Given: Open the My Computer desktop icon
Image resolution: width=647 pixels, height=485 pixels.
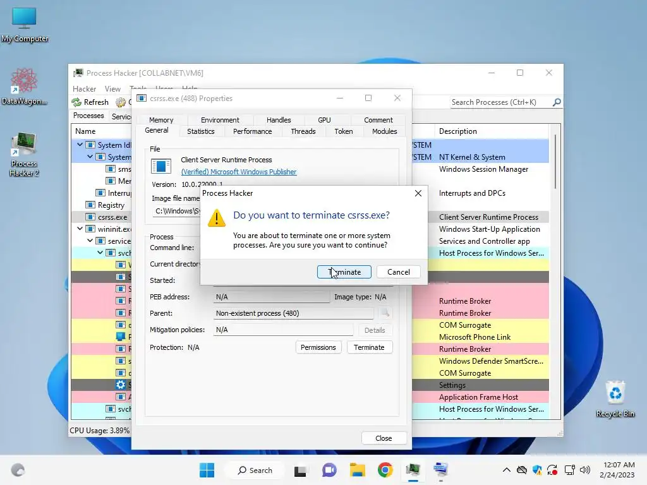Looking at the screenshot, I should (x=25, y=25).
